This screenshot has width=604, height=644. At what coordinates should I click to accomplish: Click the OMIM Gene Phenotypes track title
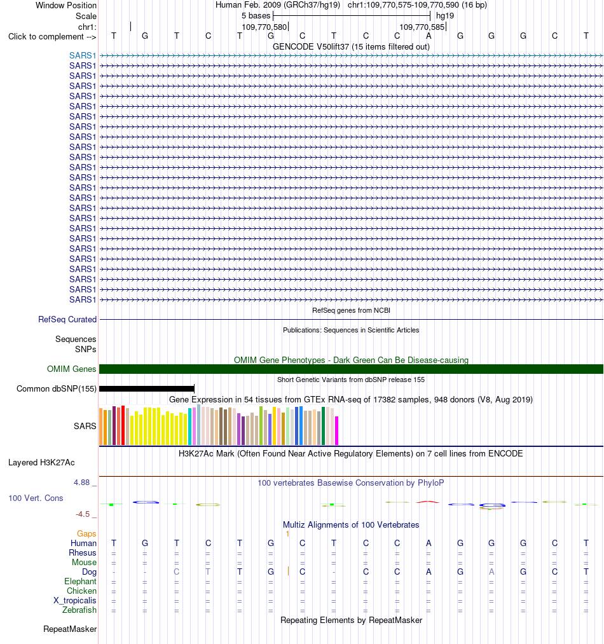[x=351, y=360]
